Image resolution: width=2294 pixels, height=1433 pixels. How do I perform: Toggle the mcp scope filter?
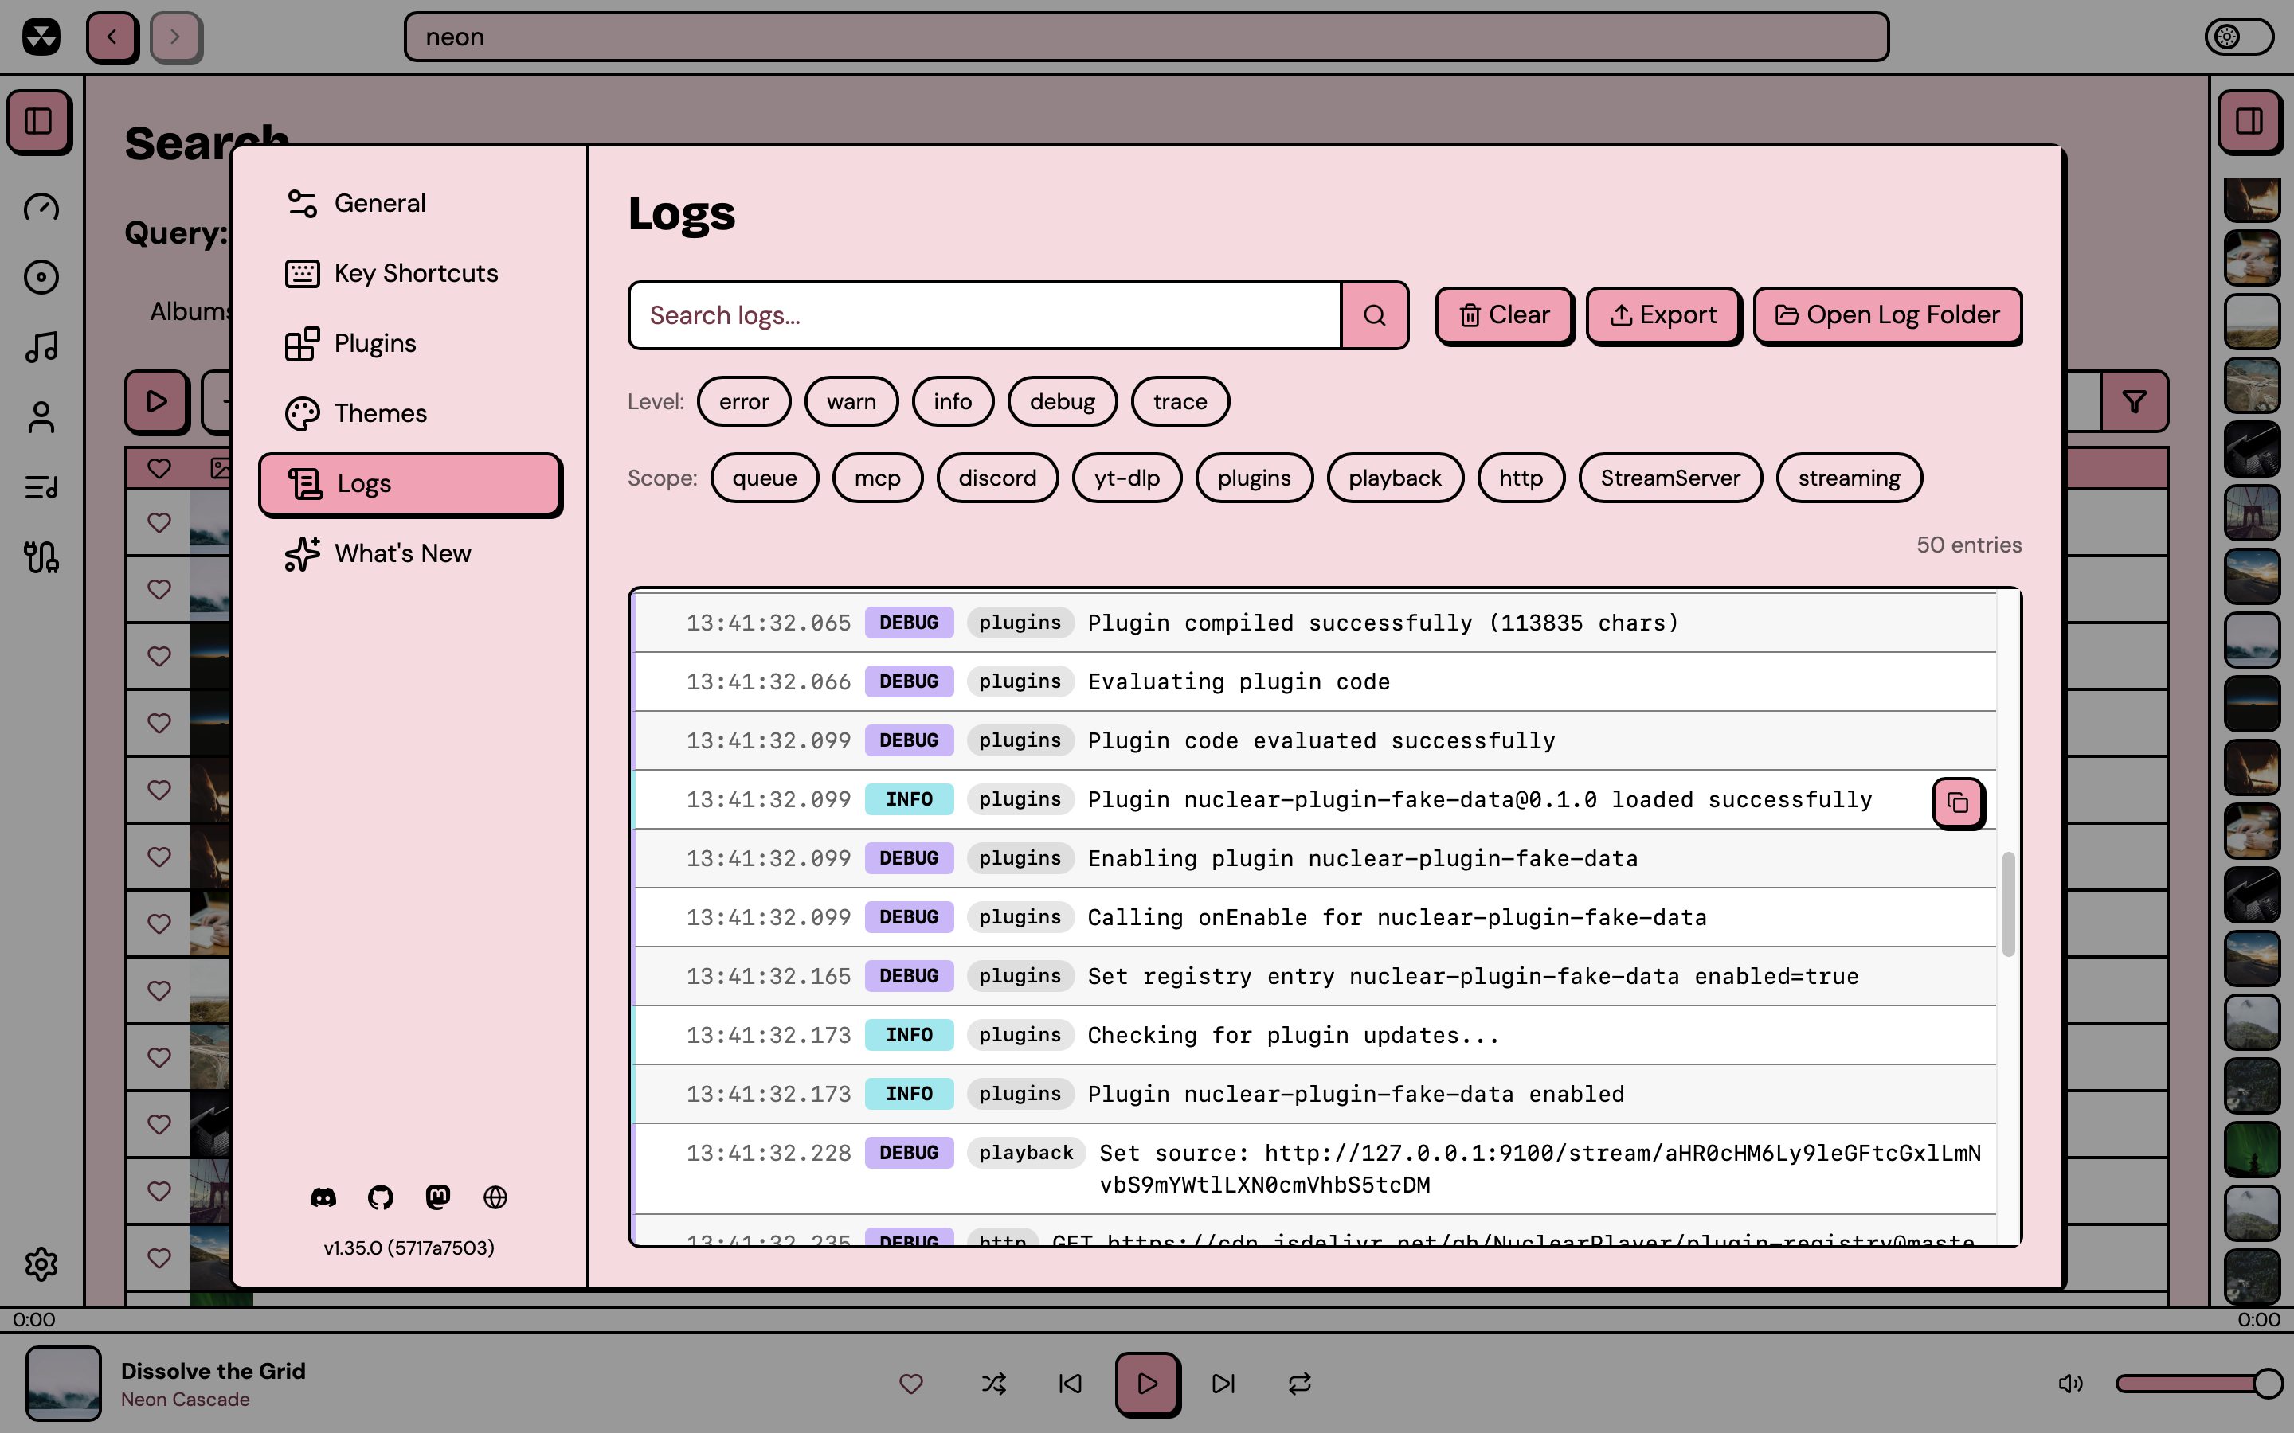(x=877, y=478)
